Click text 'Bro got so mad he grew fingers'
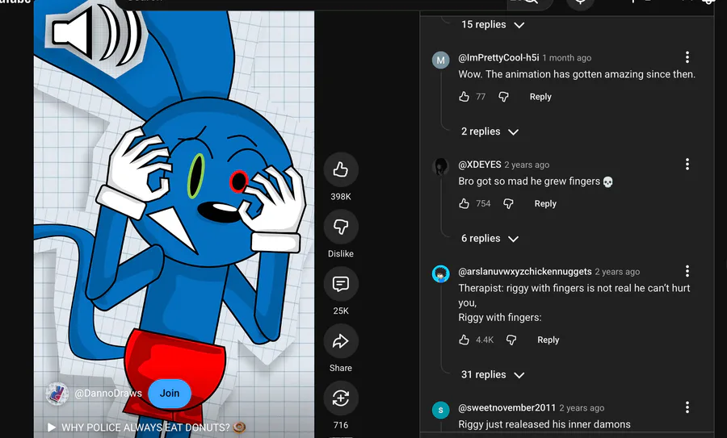Screen dimensions: 727x438 529,181
